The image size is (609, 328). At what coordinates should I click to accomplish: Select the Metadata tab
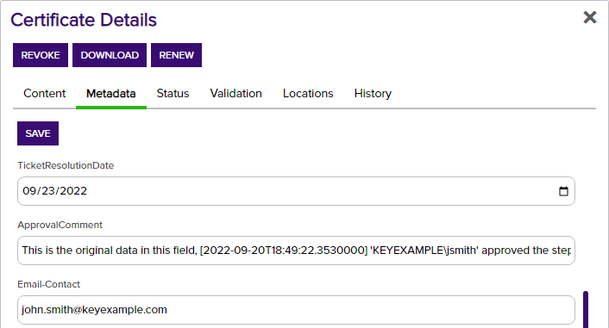coord(111,94)
